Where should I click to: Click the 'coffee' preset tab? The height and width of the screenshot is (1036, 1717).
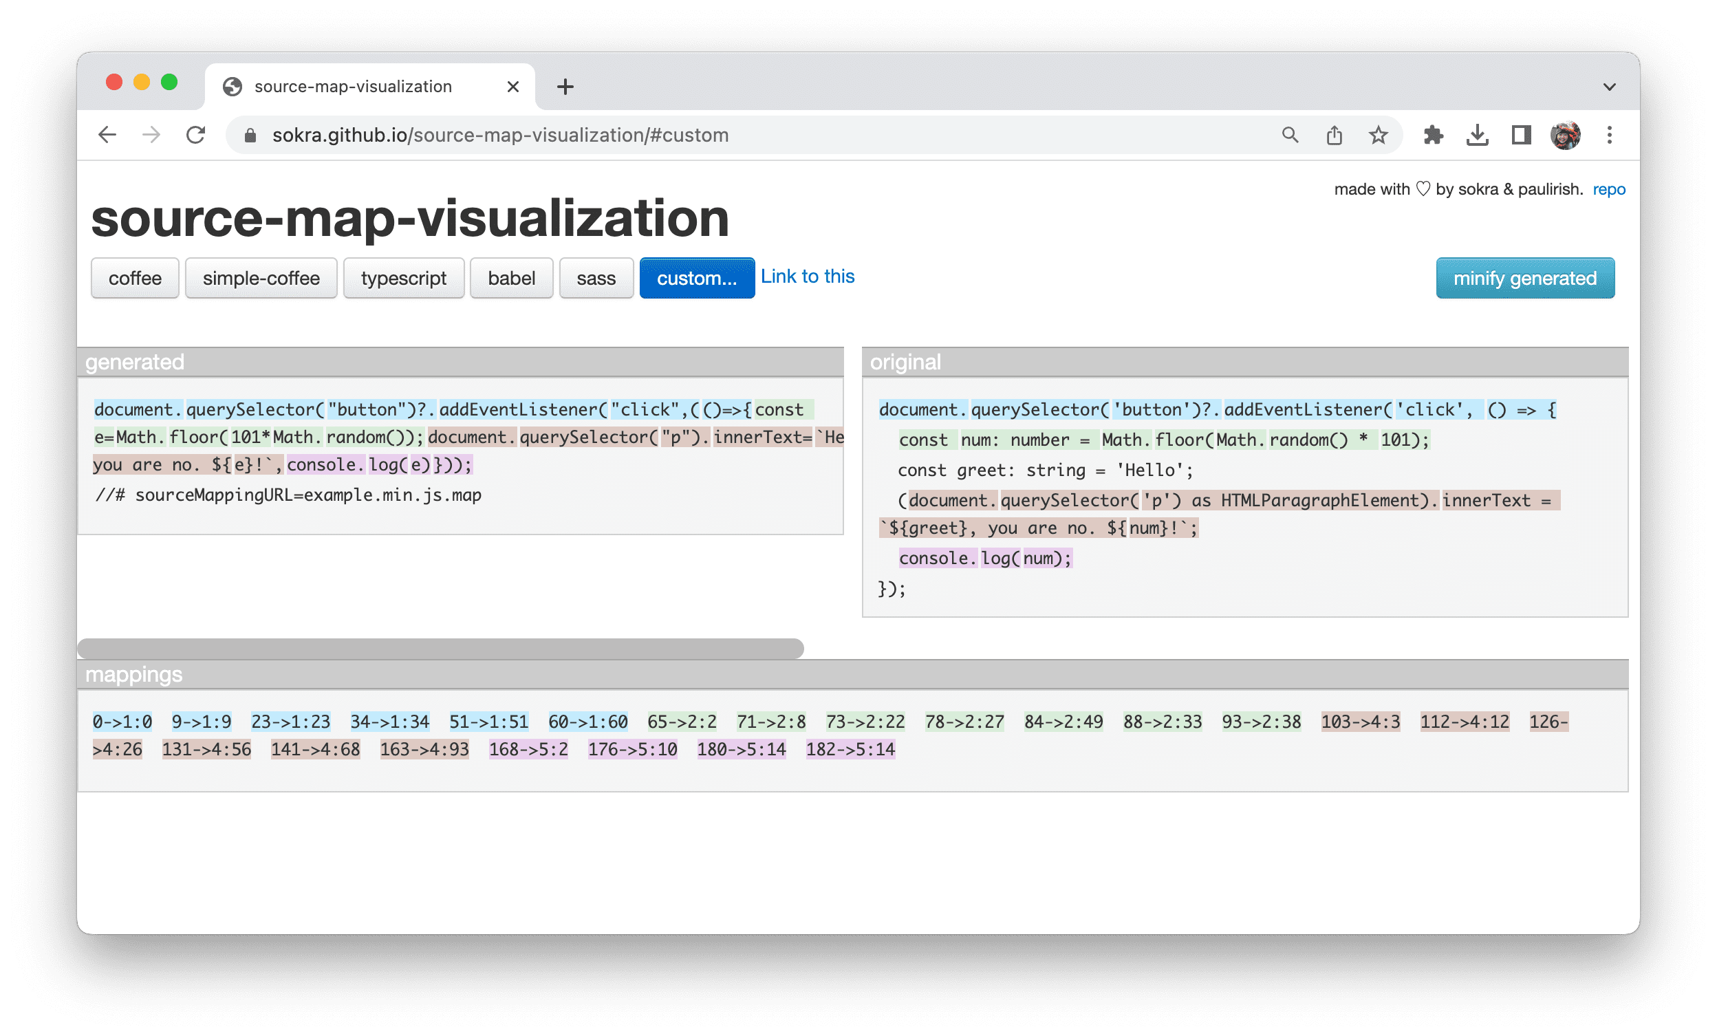click(135, 279)
